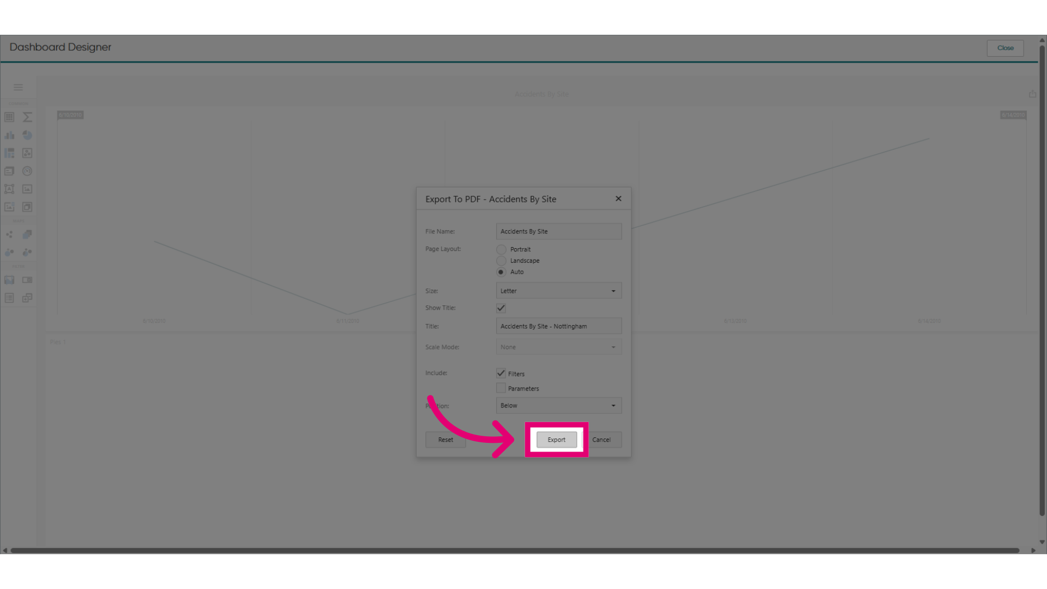The height and width of the screenshot is (589, 1047).
Task: Select the Grid item in toolbox
Action: (x=9, y=117)
